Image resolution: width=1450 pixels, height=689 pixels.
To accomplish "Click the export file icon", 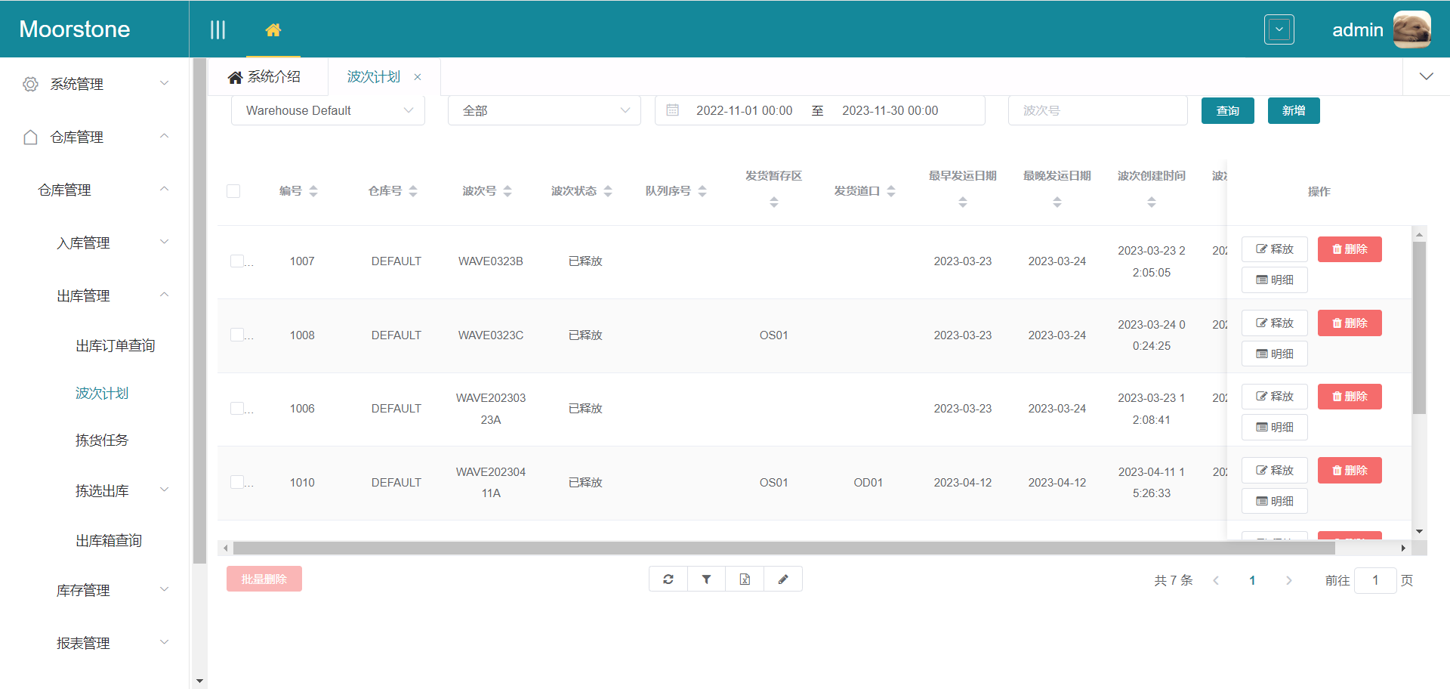I will coord(745,579).
